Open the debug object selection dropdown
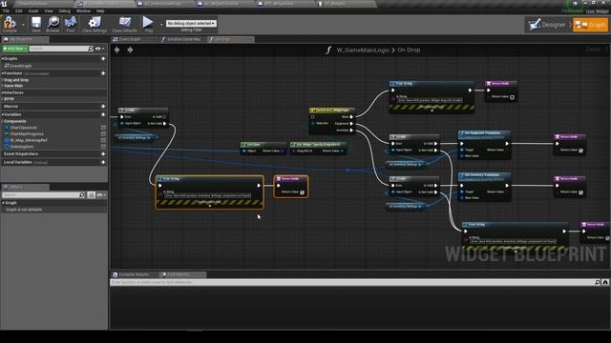 [191, 23]
